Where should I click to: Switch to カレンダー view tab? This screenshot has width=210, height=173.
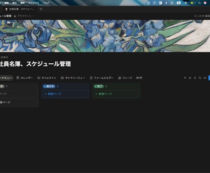coord(25,78)
